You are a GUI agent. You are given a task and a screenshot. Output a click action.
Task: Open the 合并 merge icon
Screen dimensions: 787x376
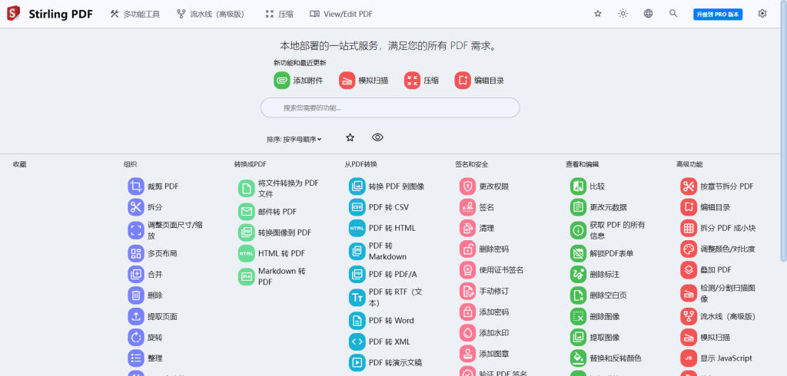[x=136, y=275]
